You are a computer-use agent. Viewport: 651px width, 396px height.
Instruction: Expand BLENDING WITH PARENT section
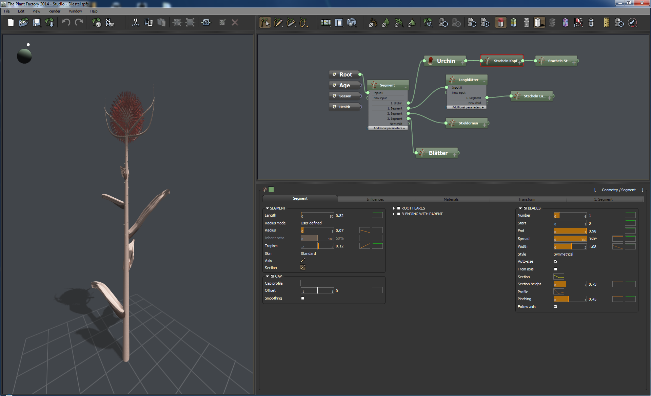coord(394,214)
